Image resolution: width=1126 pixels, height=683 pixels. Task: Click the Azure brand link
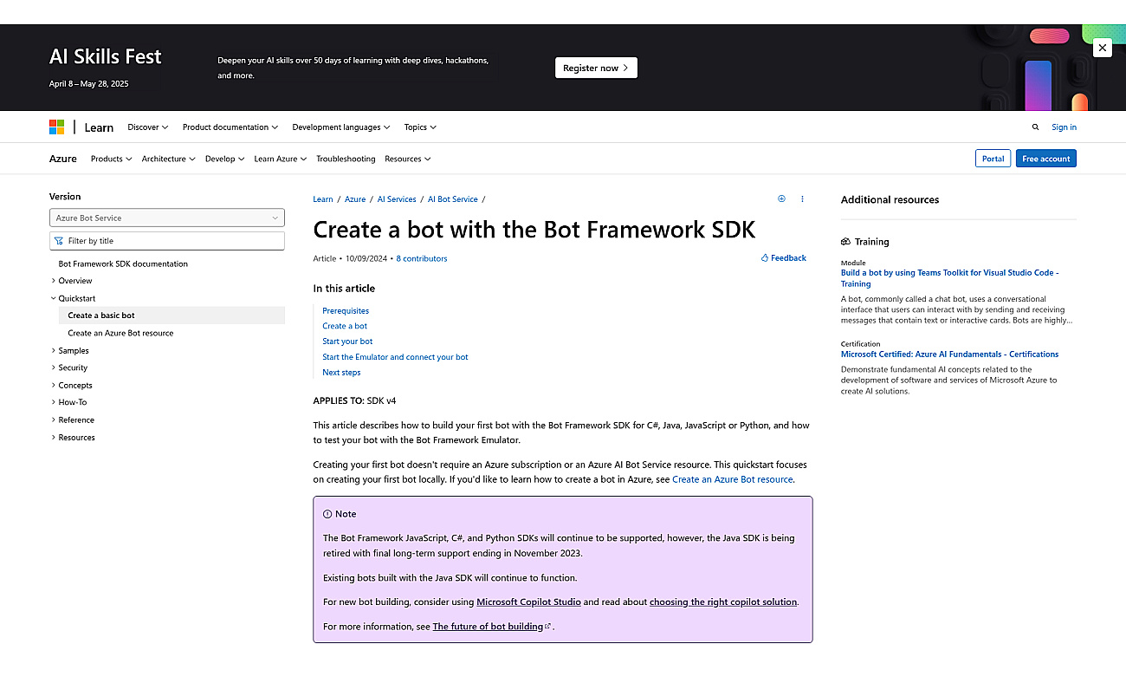click(63, 159)
